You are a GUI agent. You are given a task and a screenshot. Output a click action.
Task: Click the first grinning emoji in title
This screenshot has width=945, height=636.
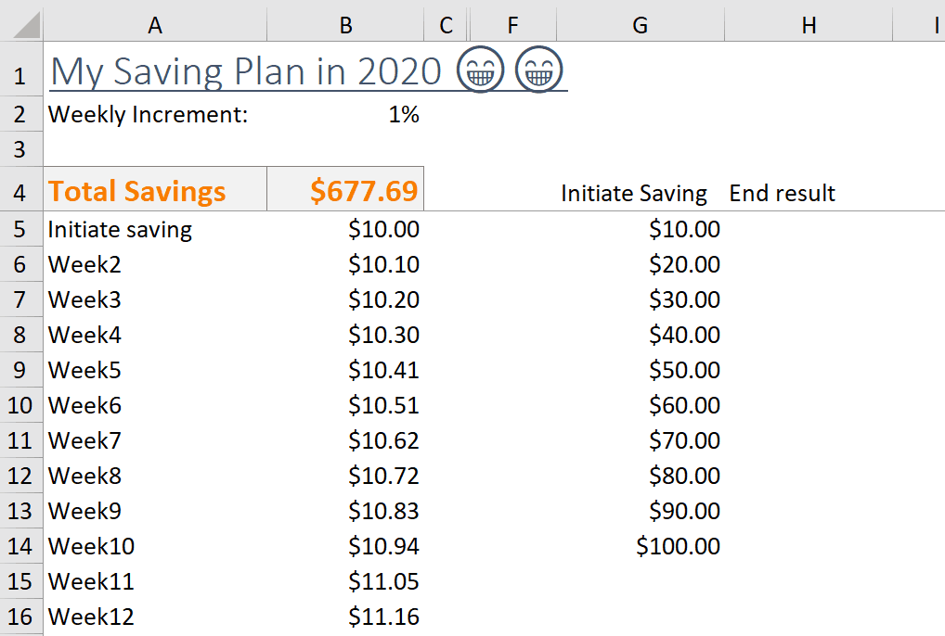coord(480,70)
